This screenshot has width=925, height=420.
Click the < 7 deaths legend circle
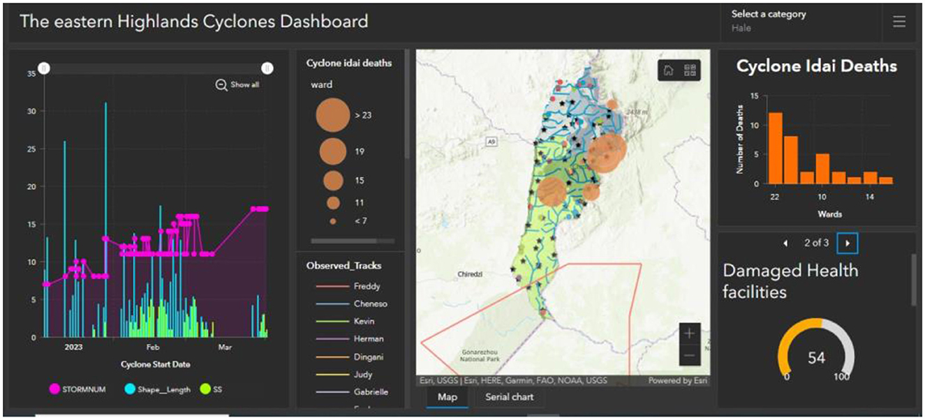333,221
